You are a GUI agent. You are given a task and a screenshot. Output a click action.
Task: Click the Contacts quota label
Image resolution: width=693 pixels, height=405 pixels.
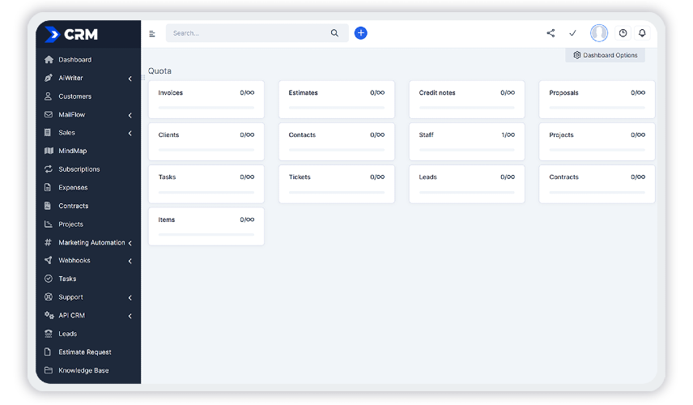[302, 134]
